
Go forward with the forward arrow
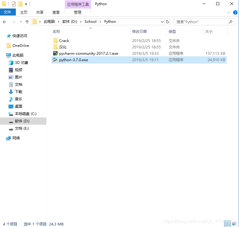point(14,22)
